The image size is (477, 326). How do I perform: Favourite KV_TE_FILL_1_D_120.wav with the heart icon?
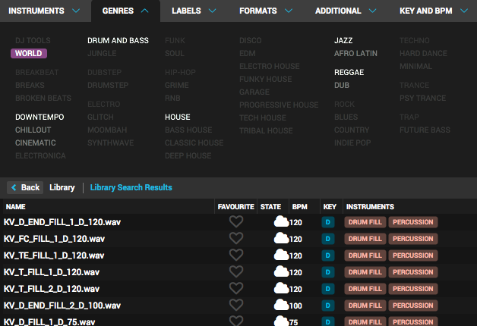(236, 255)
